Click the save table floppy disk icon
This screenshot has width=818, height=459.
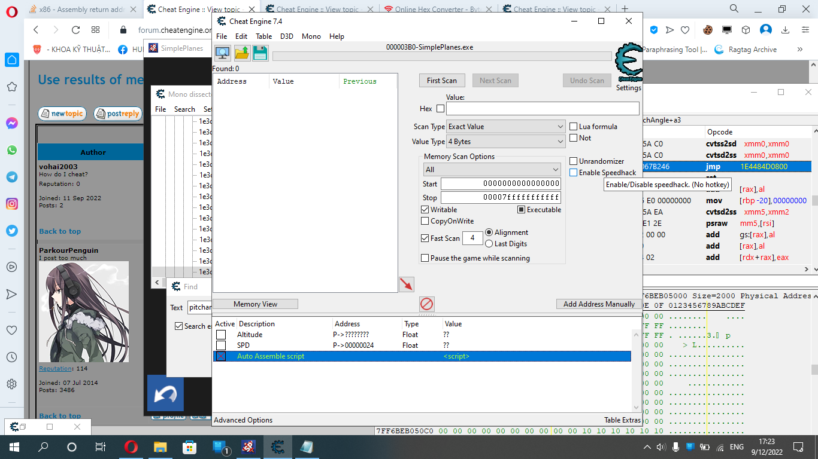pyautogui.click(x=260, y=53)
